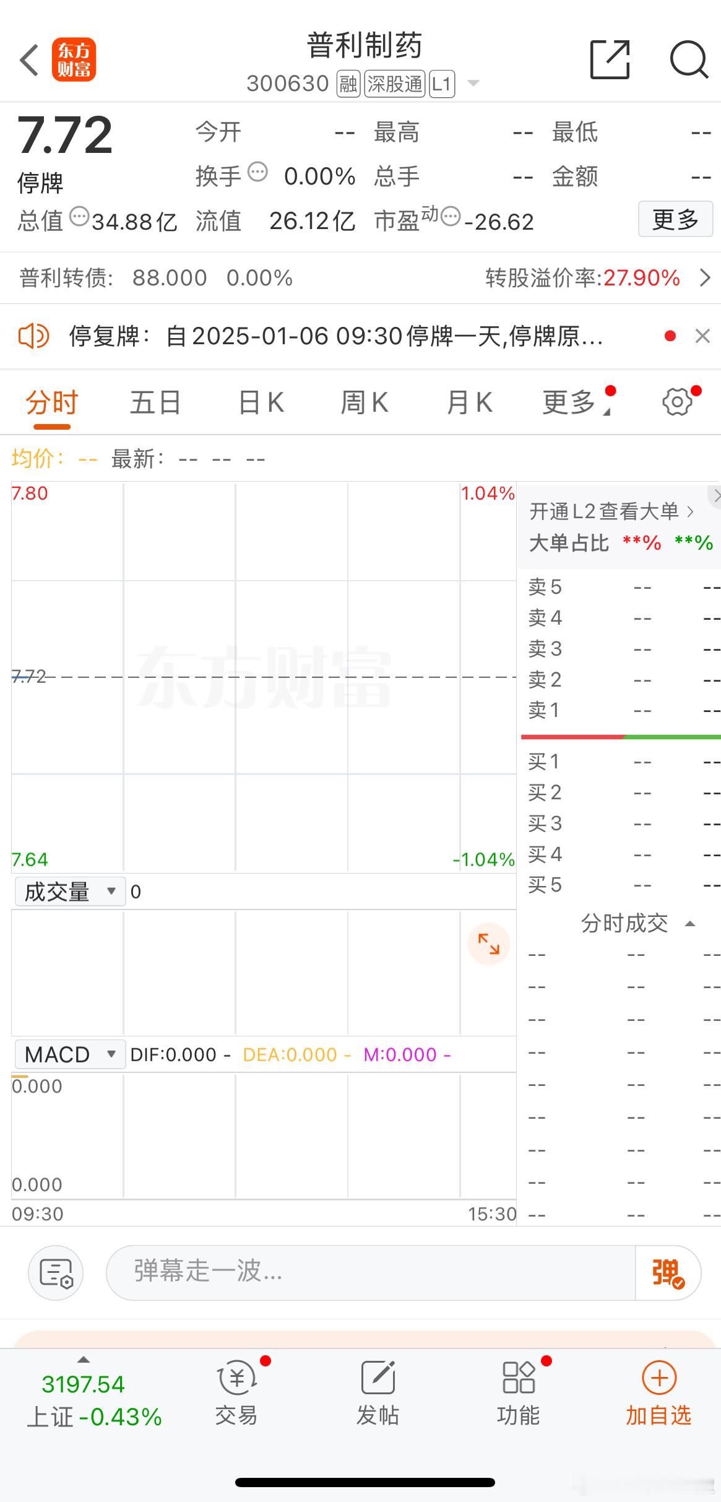This screenshot has width=721, height=1502.
Task: Toggle the 分时成交 list triangle
Action: pyautogui.click(x=691, y=924)
